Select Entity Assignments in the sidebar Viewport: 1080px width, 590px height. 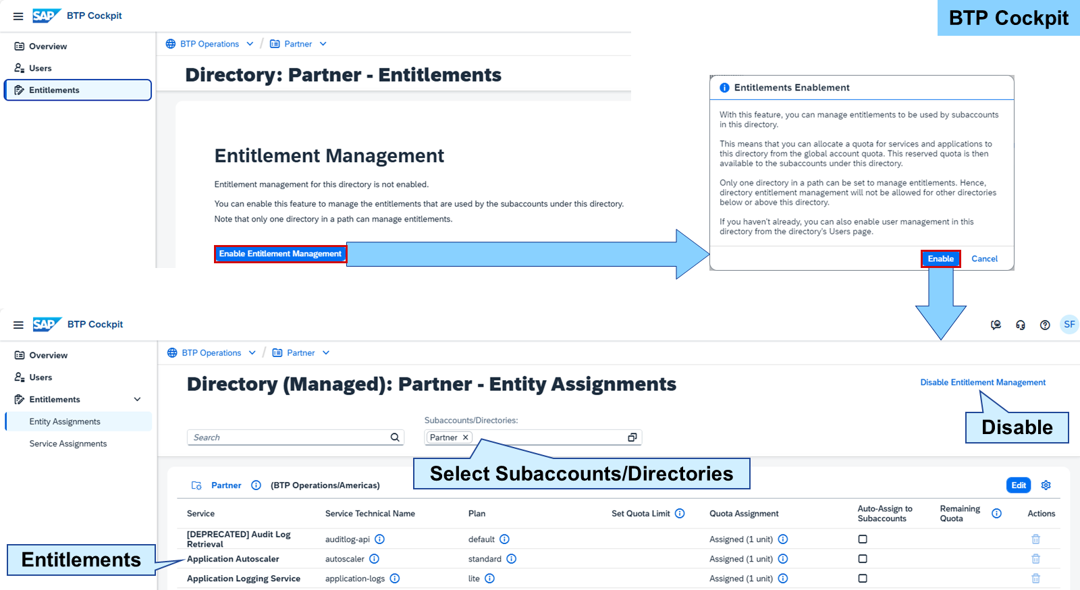coord(78,422)
